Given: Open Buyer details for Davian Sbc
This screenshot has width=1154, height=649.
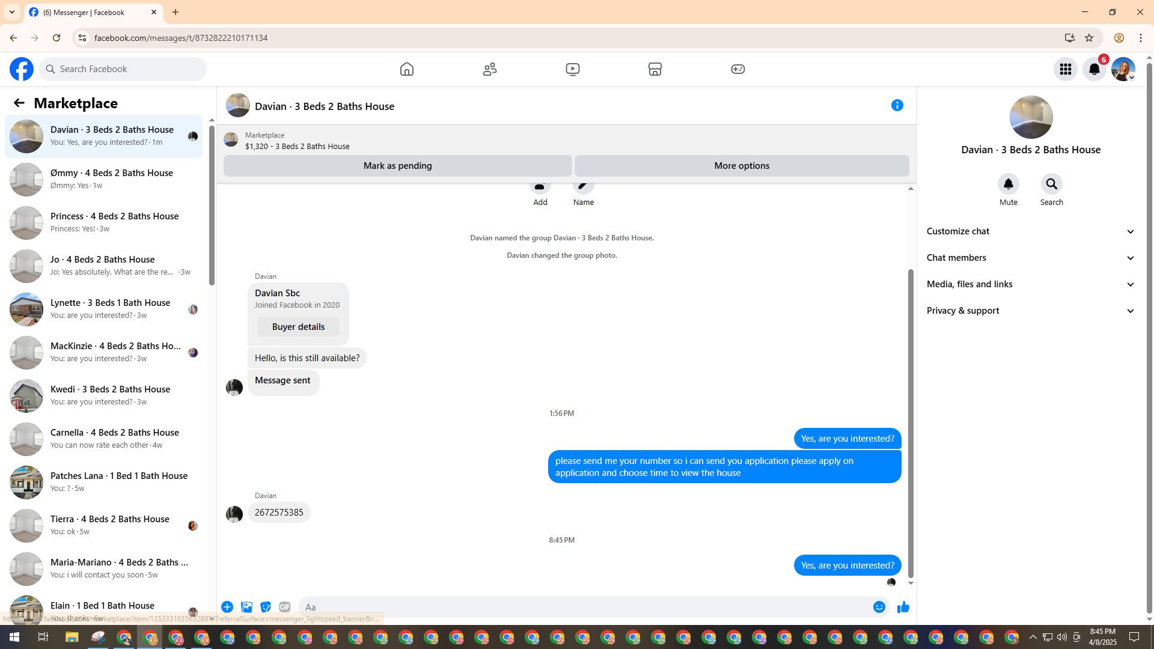Looking at the screenshot, I should 298,327.
